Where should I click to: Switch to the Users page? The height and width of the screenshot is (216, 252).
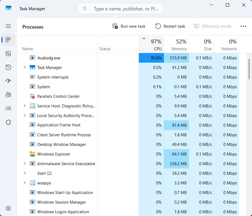click(x=8, y=95)
